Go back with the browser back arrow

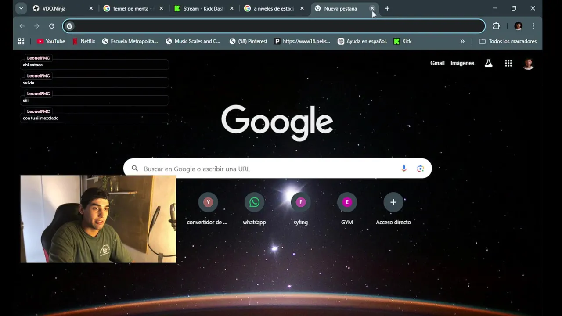tap(22, 26)
